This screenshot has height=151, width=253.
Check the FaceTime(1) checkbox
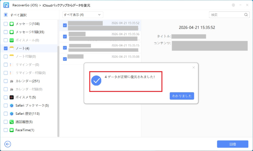point(6,130)
